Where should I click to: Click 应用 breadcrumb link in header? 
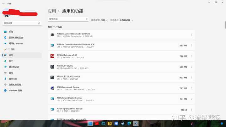coord(52,11)
